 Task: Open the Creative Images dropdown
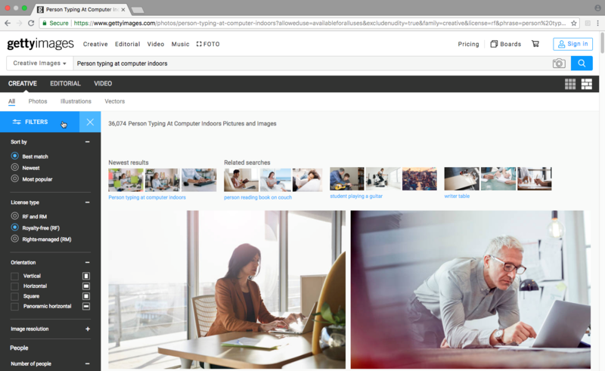coord(39,63)
